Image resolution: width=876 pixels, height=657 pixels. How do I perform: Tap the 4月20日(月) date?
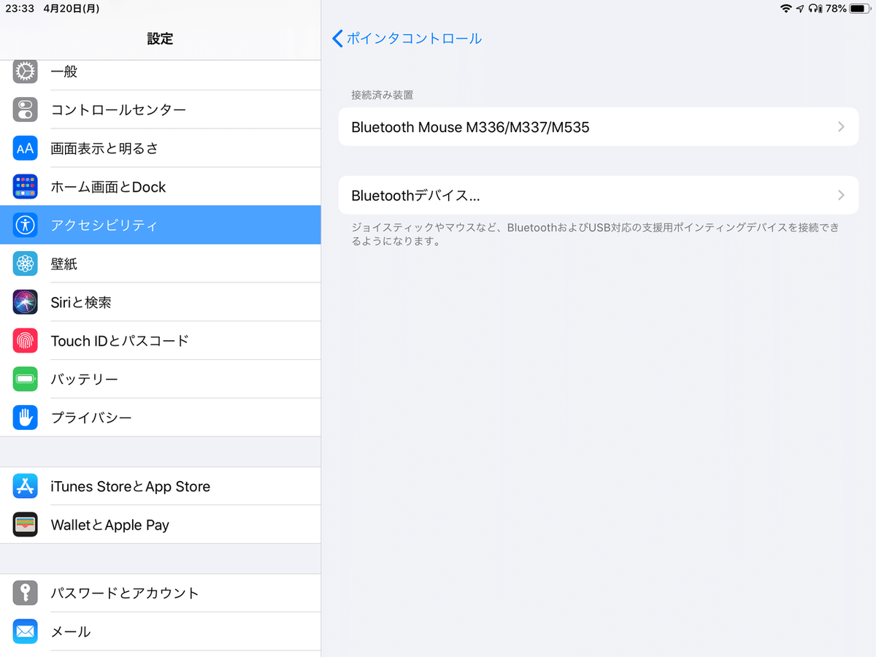[x=72, y=9]
